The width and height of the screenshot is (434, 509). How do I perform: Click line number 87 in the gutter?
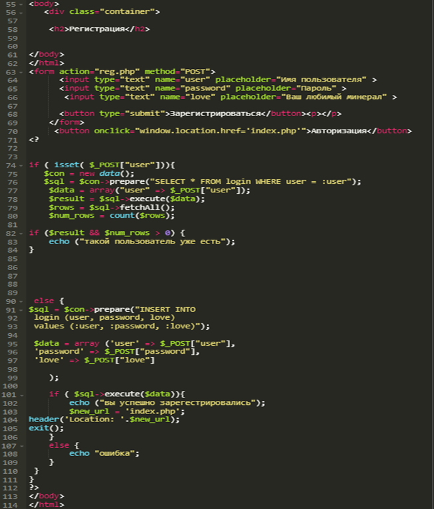pyautogui.click(x=13, y=276)
